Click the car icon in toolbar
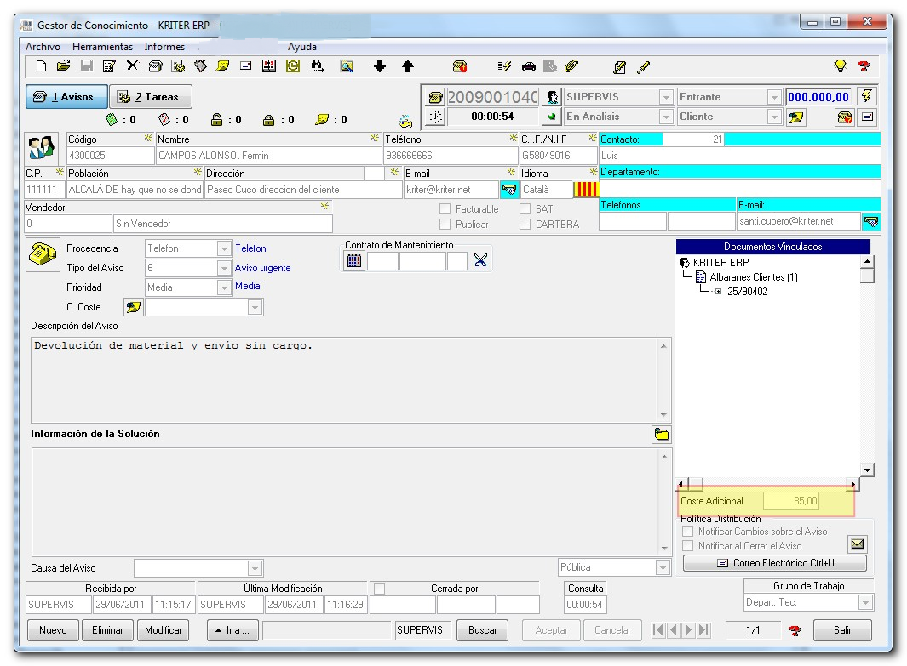The image size is (907, 666). [529, 66]
